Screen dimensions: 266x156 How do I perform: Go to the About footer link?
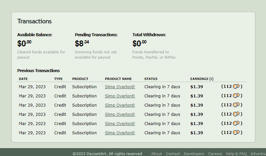tap(157, 154)
